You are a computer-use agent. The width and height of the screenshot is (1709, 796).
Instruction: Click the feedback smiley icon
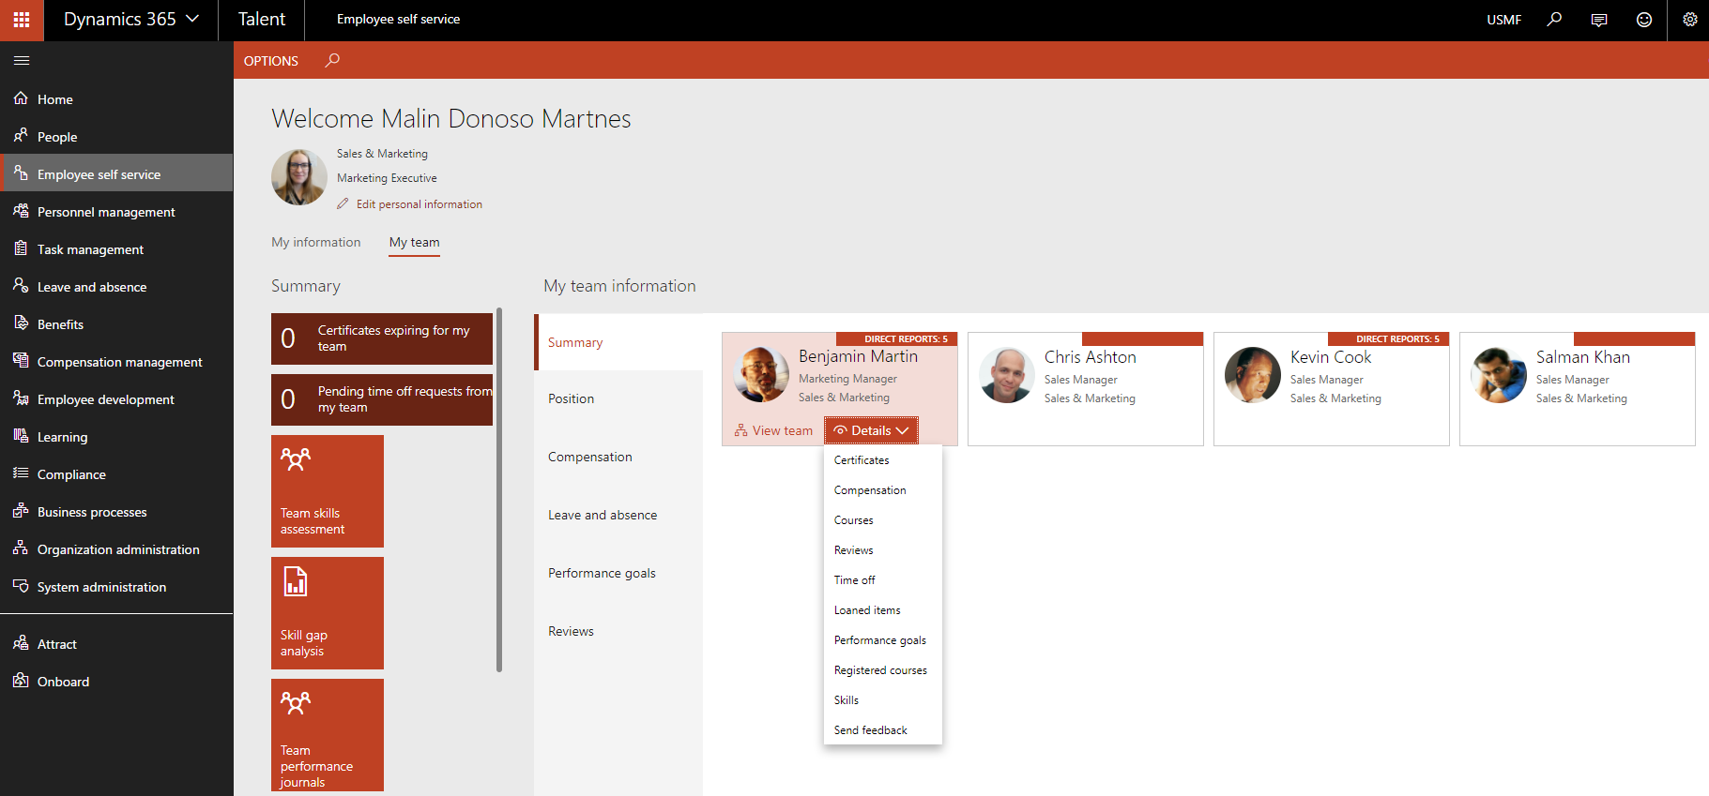[x=1644, y=20]
